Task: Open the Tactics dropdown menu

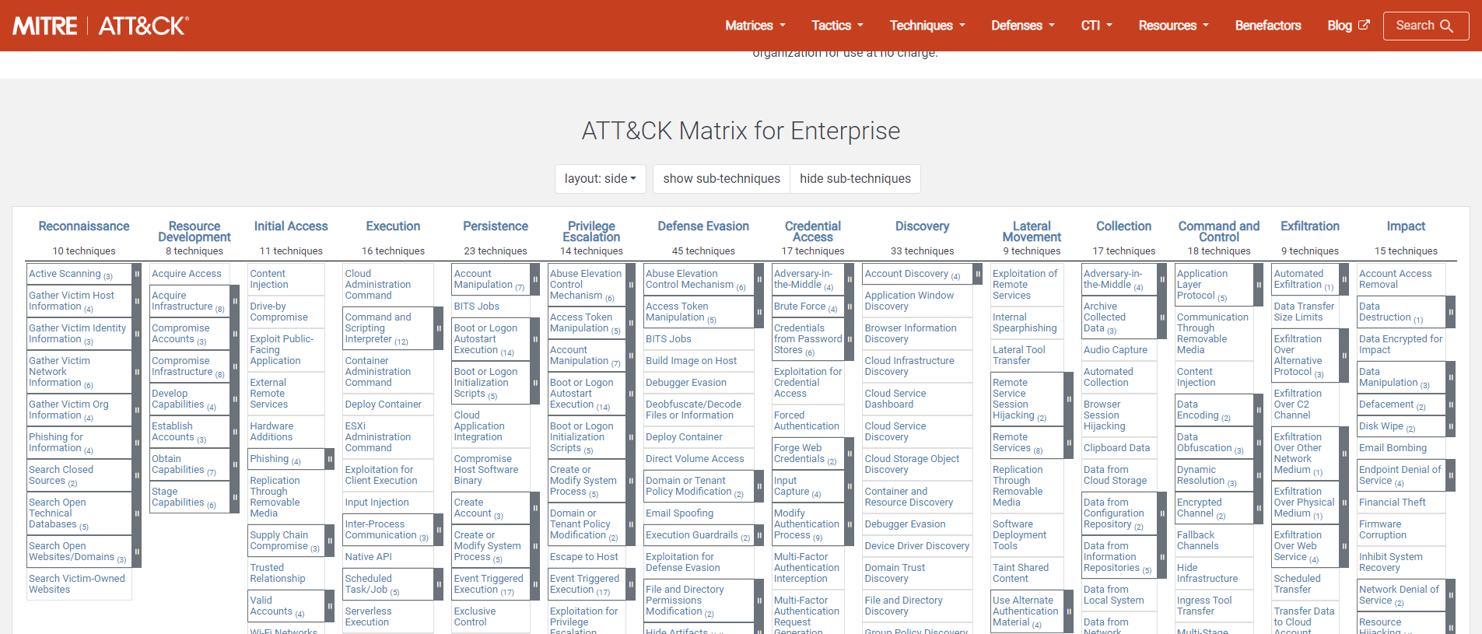Action: 838,26
